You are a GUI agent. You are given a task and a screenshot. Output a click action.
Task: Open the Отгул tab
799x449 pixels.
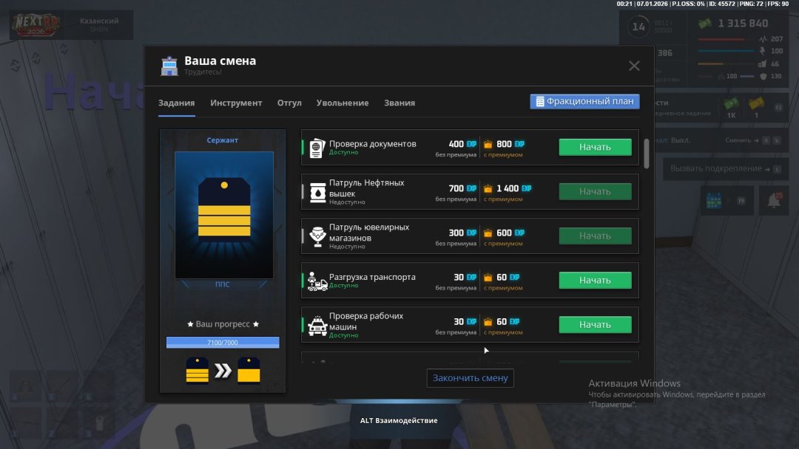point(289,103)
